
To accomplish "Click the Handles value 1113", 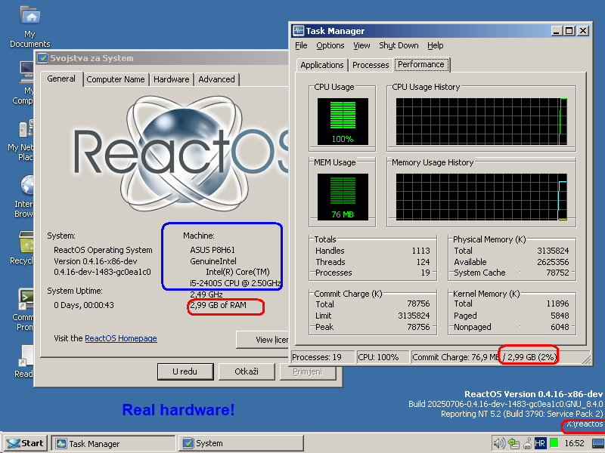I will point(420,251).
